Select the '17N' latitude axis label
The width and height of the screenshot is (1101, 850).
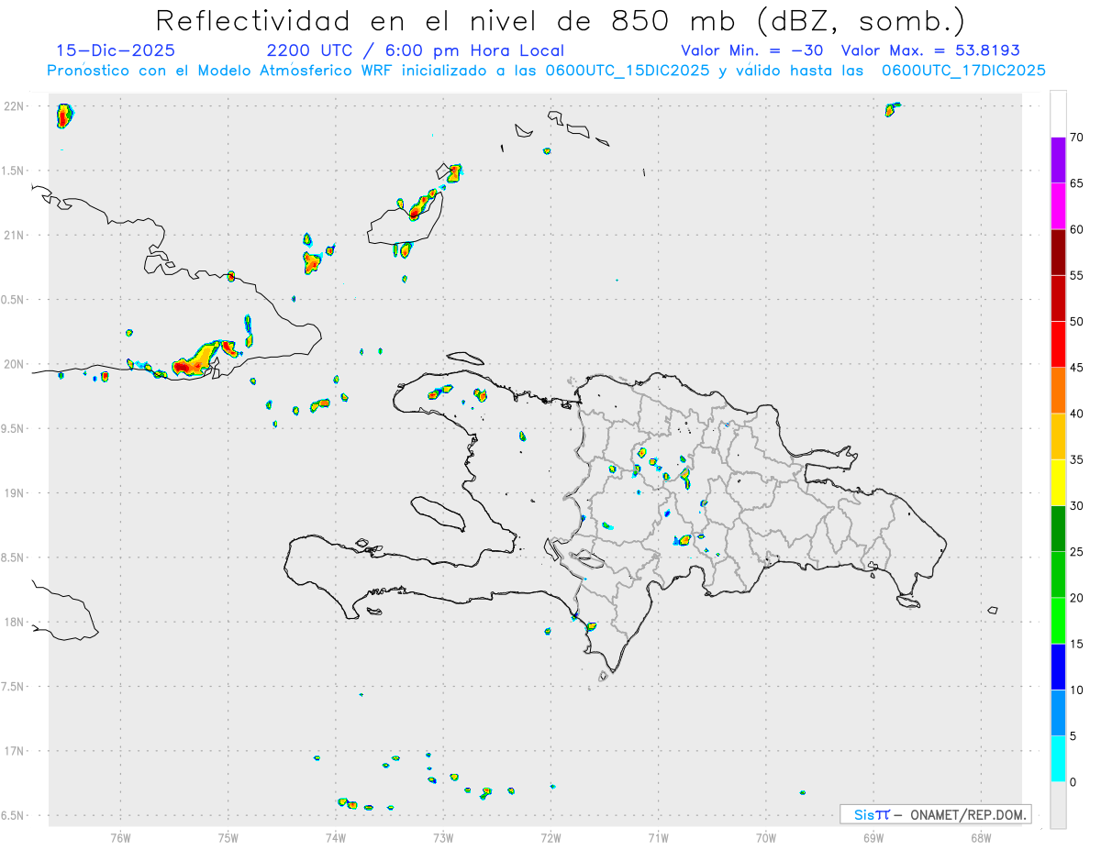[16, 751]
